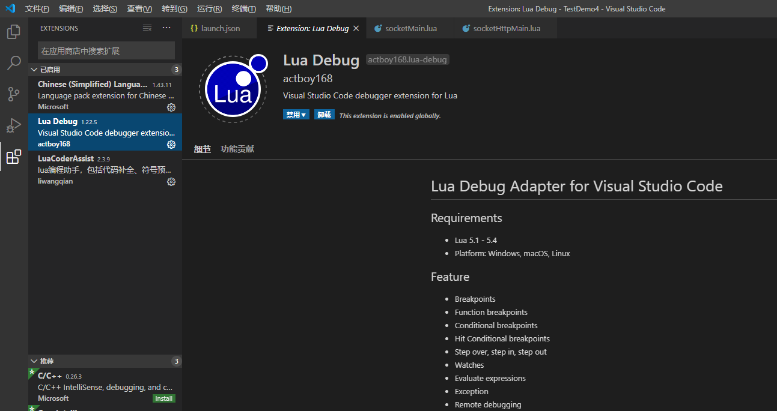Click the search extensions in marketplace field

point(106,51)
